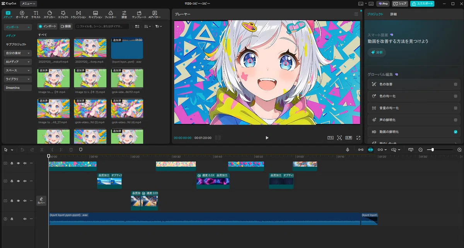Image resolution: width=464 pixels, height=248 pixels.
Task: Click the シェア (Share) button
Action: point(400,3)
